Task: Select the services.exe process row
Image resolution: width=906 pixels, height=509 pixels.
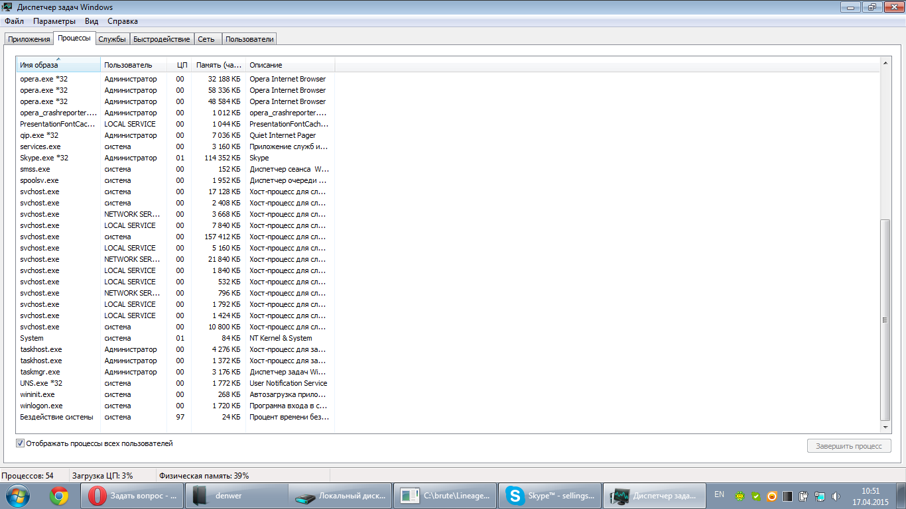Action: coord(176,146)
